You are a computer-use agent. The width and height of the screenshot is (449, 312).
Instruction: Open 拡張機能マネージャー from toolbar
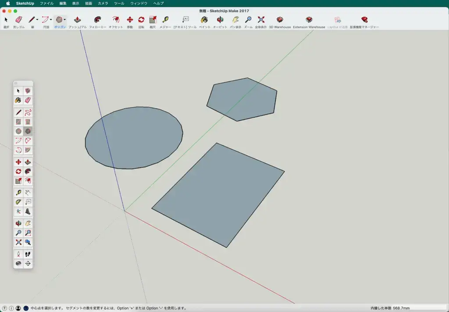364,22
